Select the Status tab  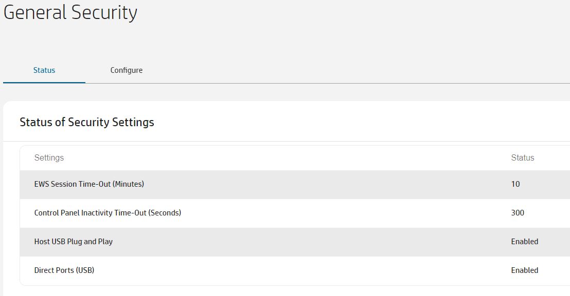(x=44, y=70)
